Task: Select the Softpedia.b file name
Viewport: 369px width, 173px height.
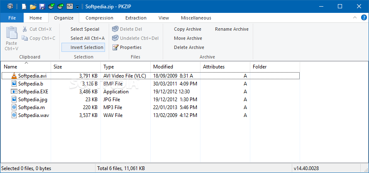Action: tap(31, 83)
